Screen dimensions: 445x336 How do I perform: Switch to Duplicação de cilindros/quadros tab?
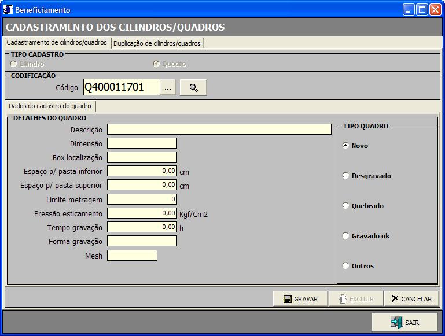(x=157, y=43)
